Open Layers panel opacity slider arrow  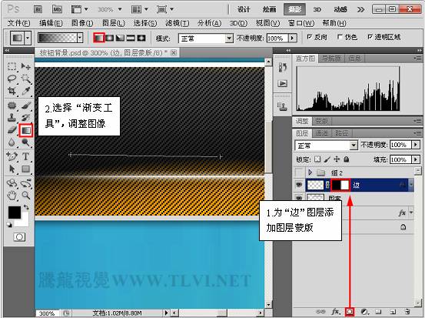tap(416, 145)
